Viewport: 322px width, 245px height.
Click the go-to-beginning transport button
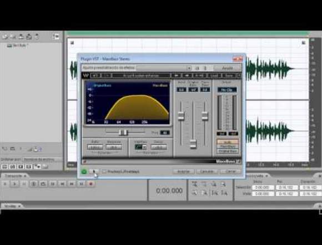pyautogui.click(x=53, y=184)
